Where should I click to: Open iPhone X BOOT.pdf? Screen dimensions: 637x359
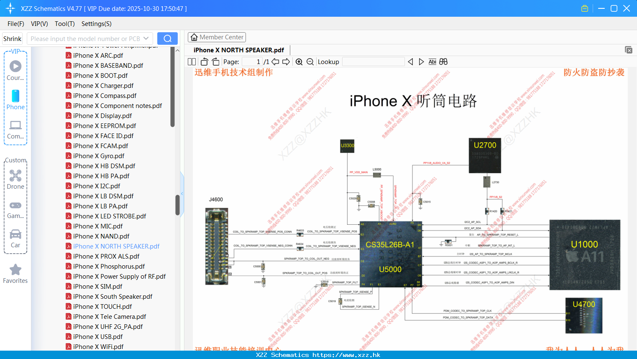click(100, 75)
